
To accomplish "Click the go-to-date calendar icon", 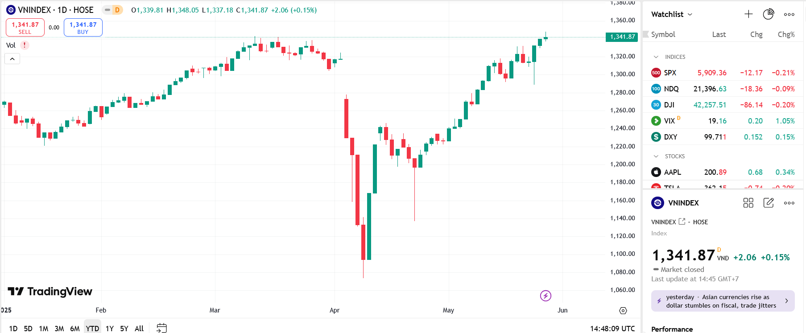I will [161, 328].
